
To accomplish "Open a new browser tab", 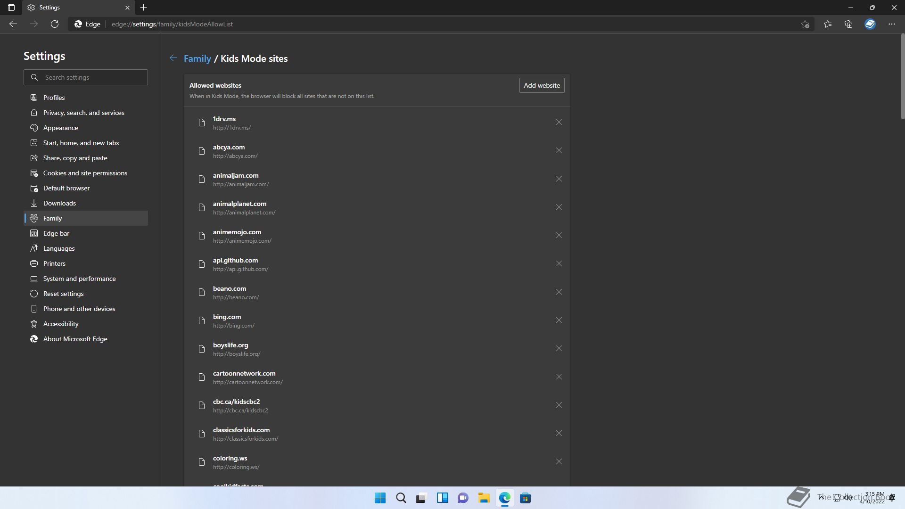I will (x=144, y=8).
